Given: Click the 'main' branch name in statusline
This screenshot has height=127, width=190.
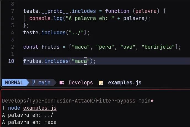Looking at the screenshot, I should tap(44, 83).
